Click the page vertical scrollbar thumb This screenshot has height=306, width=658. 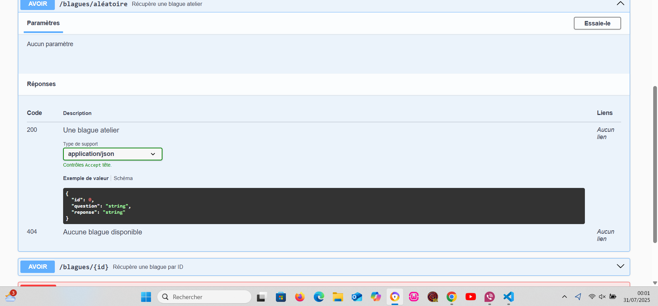(x=655, y=165)
